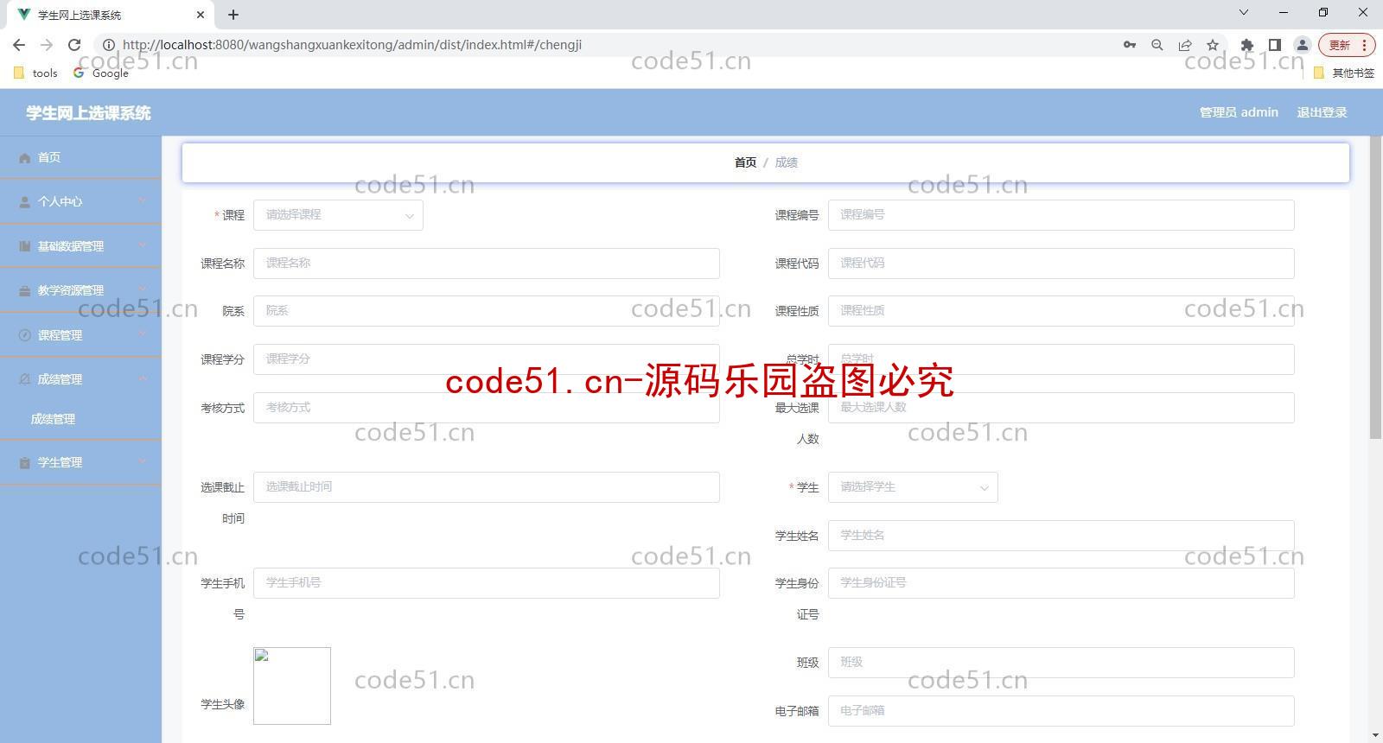Click the icon beside 课程管理

point(25,335)
